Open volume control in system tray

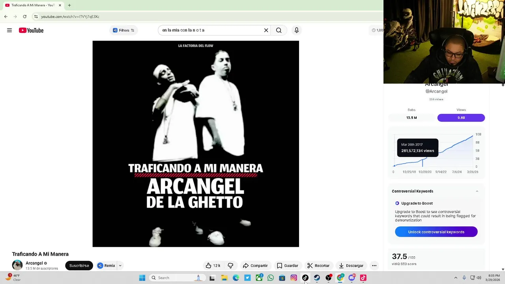(x=479, y=278)
